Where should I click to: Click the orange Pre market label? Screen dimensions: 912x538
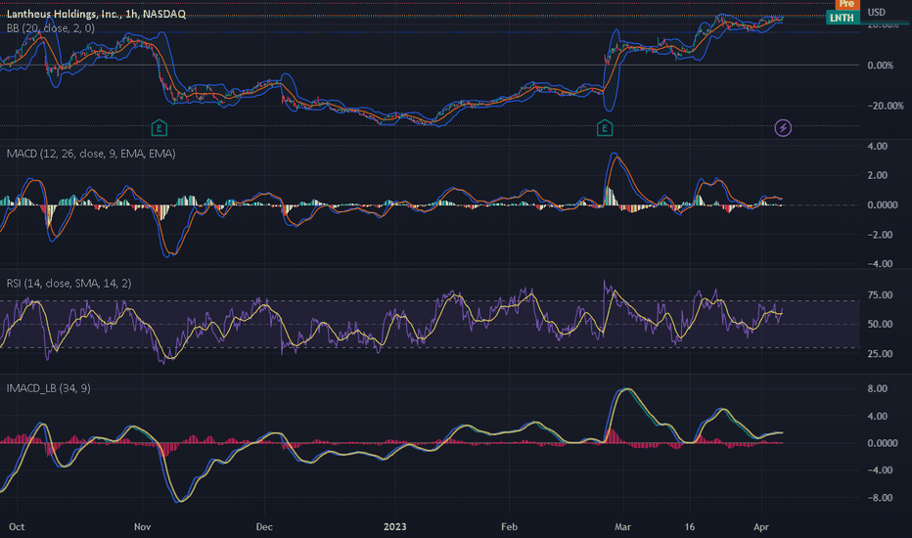click(x=846, y=4)
